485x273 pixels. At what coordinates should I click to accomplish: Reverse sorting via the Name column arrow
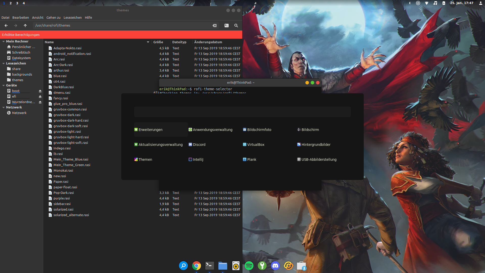pos(148,42)
